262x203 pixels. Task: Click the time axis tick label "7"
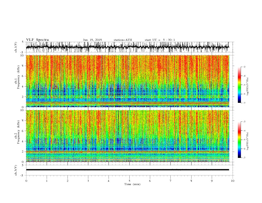pos(171,181)
